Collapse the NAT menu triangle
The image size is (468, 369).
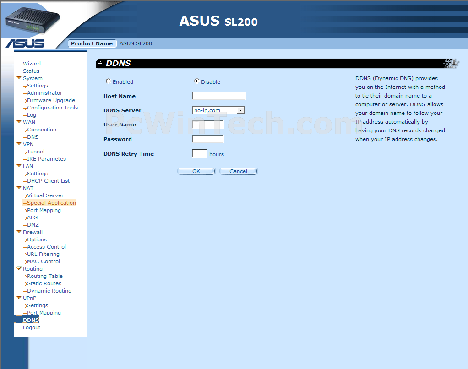pyautogui.click(x=19, y=188)
